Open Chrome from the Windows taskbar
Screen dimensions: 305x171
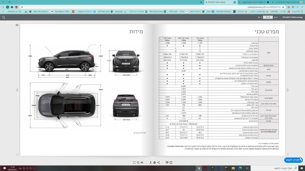click(199, 168)
